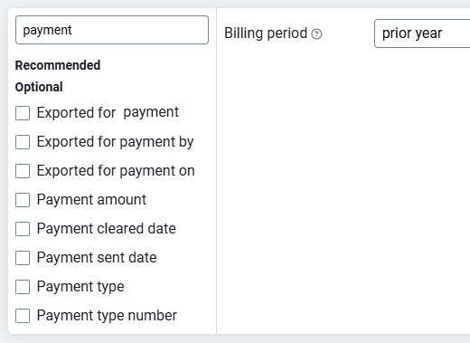The height and width of the screenshot is (343, 470).
Task: Click the 'Payment cleared date' label text
Action: [107, 229]
